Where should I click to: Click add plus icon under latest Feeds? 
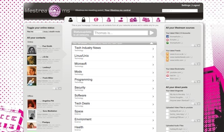point(193,64)
